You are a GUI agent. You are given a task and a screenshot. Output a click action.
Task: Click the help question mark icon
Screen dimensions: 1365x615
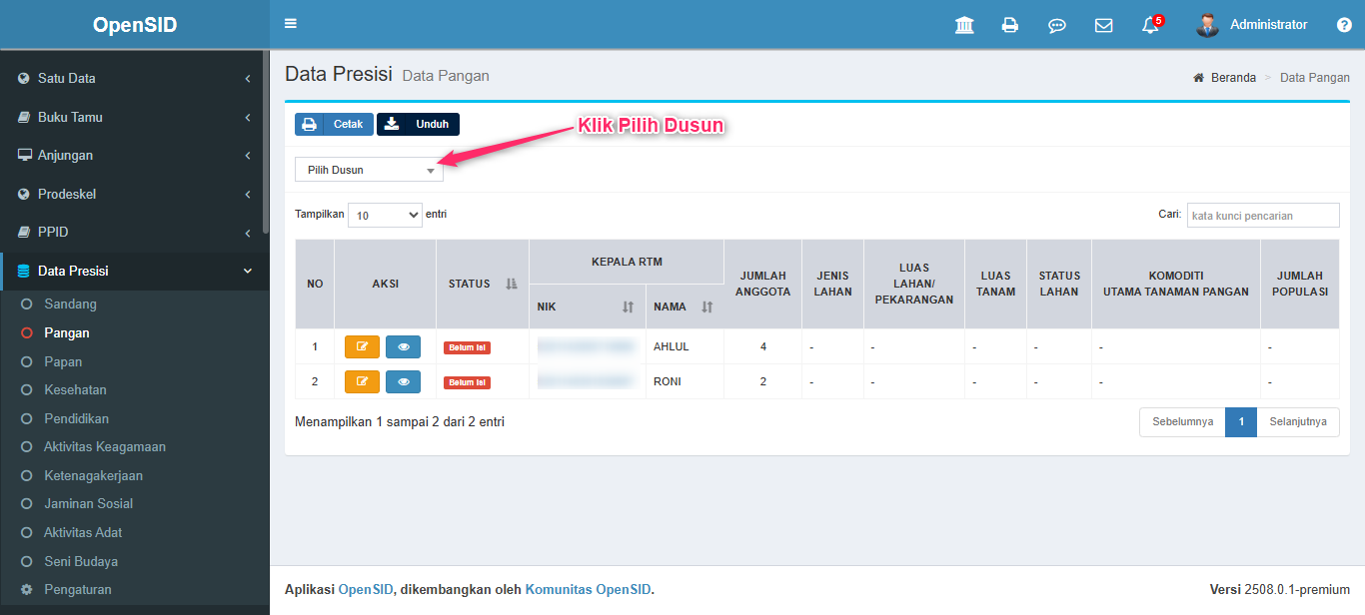coord(1344,25)
